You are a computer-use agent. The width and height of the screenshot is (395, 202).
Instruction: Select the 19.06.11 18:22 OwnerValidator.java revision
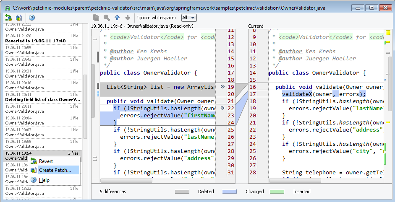(43, 191)
